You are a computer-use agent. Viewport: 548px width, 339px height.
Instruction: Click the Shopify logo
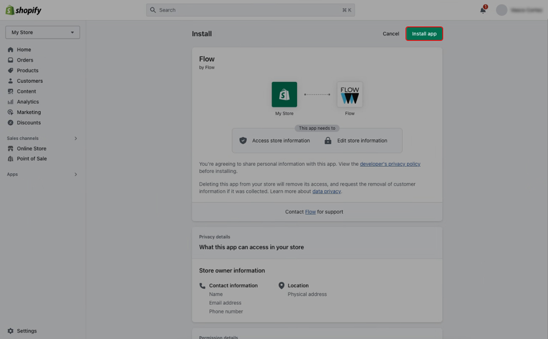[x=24, y=10]
